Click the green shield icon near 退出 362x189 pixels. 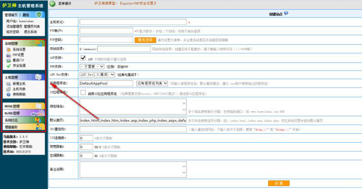(x=39, y=14)
